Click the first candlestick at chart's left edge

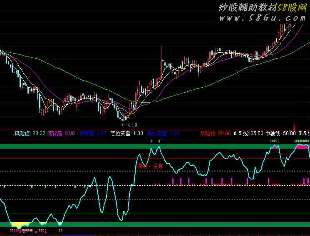pyautogui.click(x=1, y=53)
